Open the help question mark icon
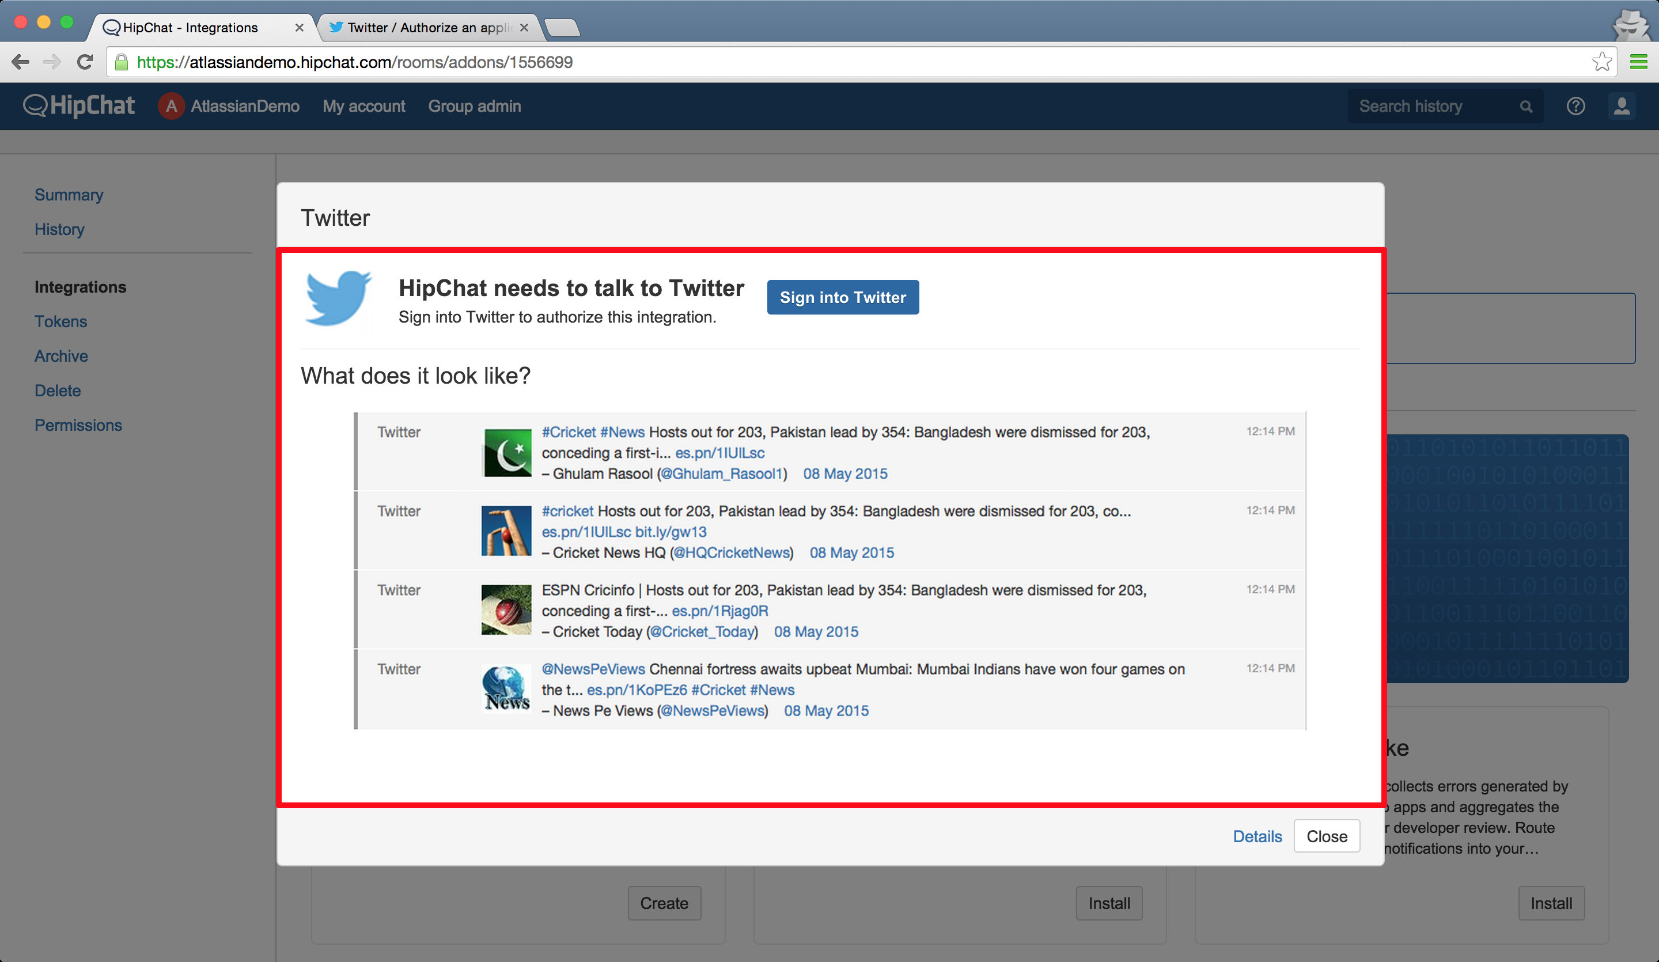 tap(1575, 106)
